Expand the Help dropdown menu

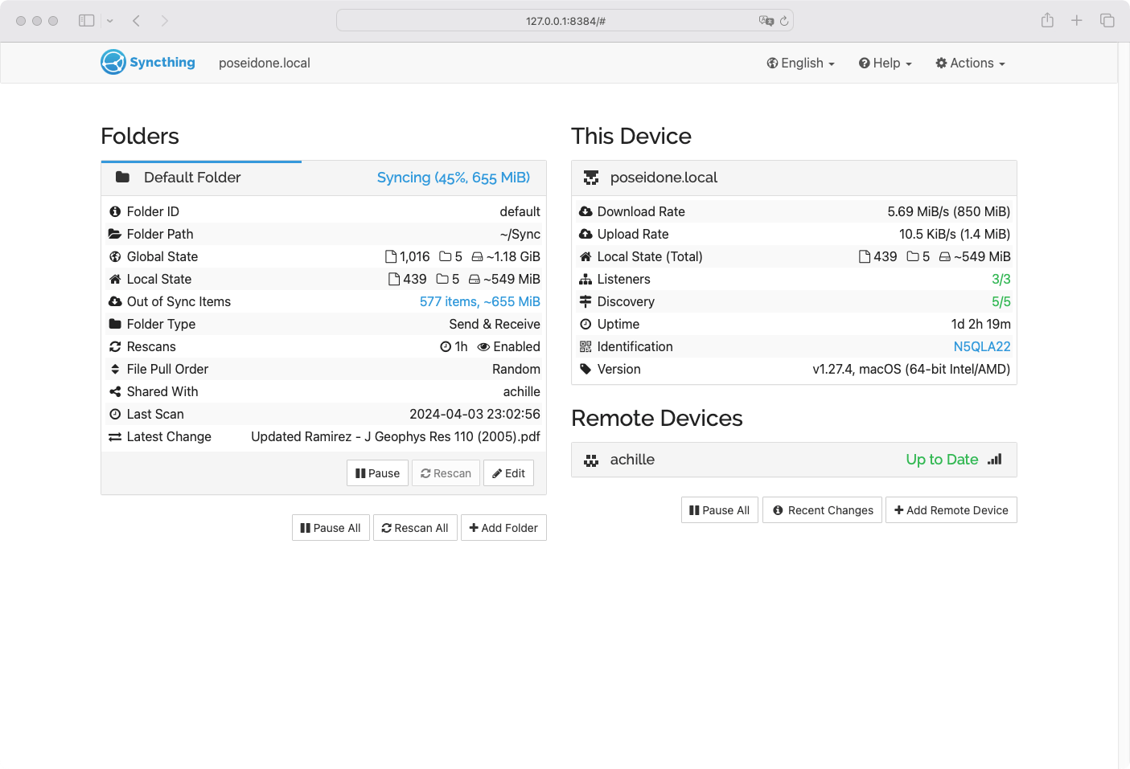(x=885, y=63)
